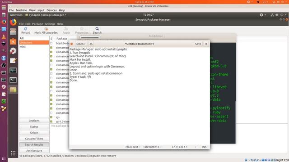Screen dimensions: 289x162
Task: Open the Synaptic Package menu
Action: 37,24
